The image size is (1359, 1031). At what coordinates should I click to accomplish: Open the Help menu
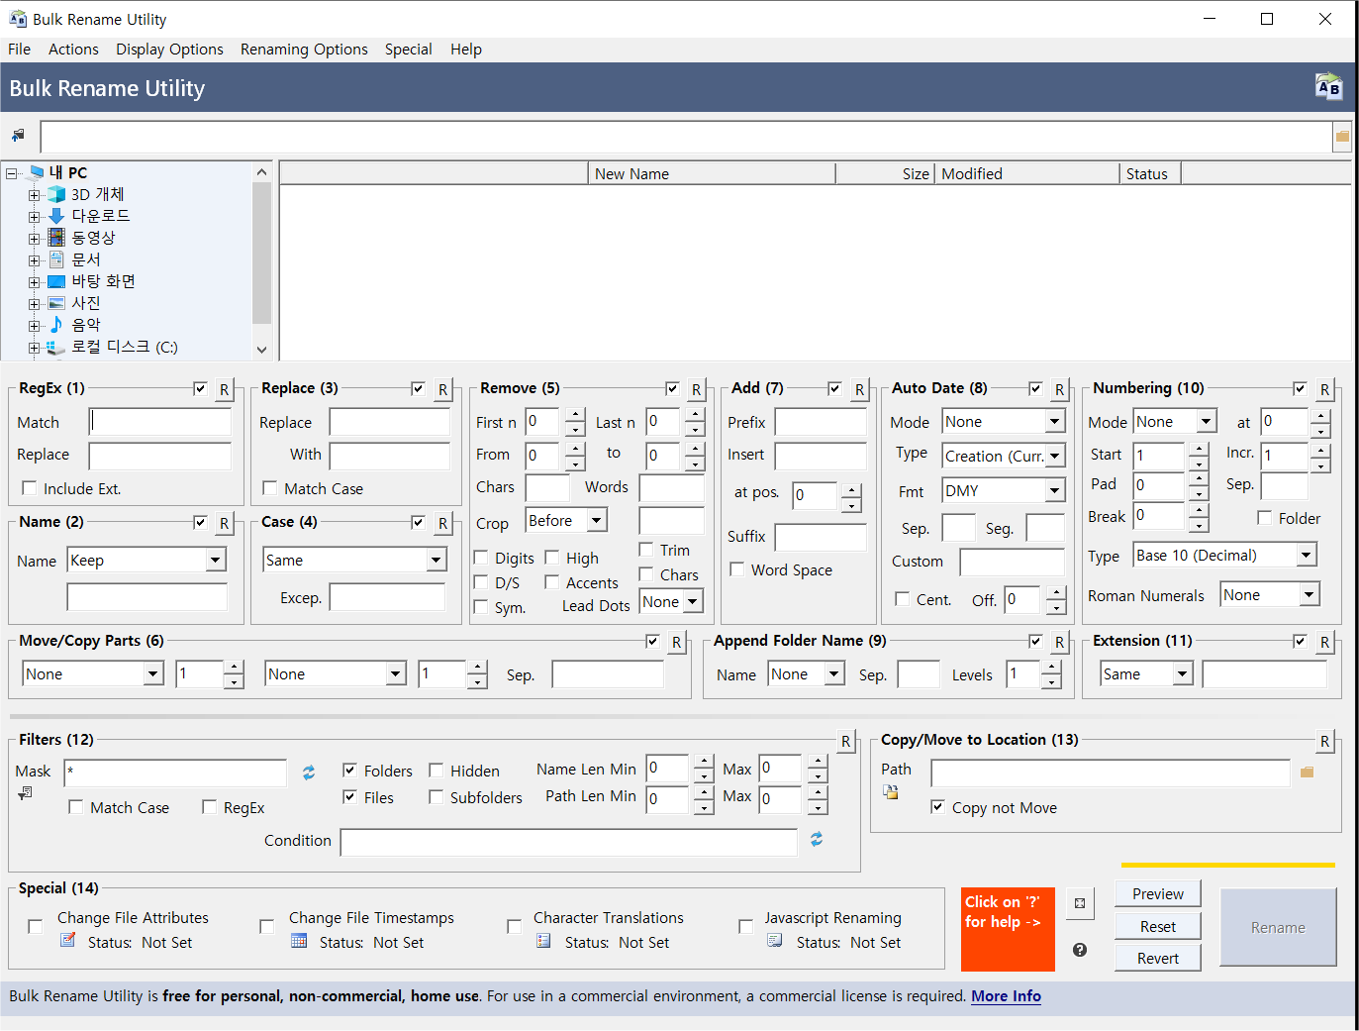465,50
